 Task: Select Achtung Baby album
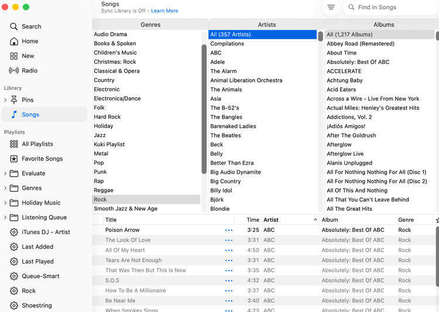(x=380, y=80)
